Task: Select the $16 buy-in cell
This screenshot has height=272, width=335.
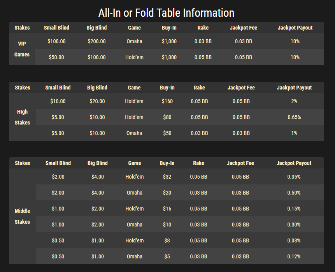Action: click(x=167, y=209)
